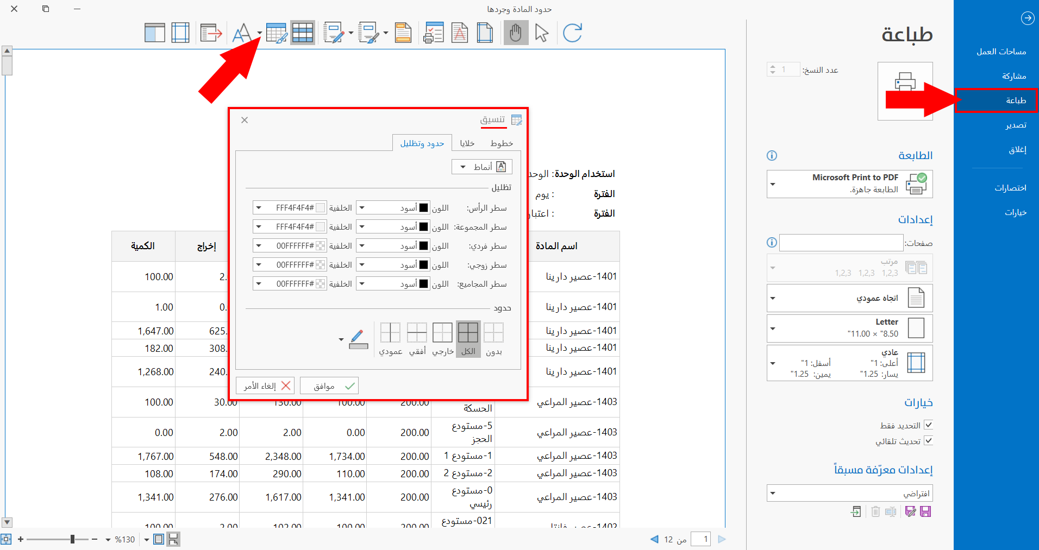The image size is (1039, 550).
Task: Open the Letter paper size dropdown
Action: coord(849,328)
